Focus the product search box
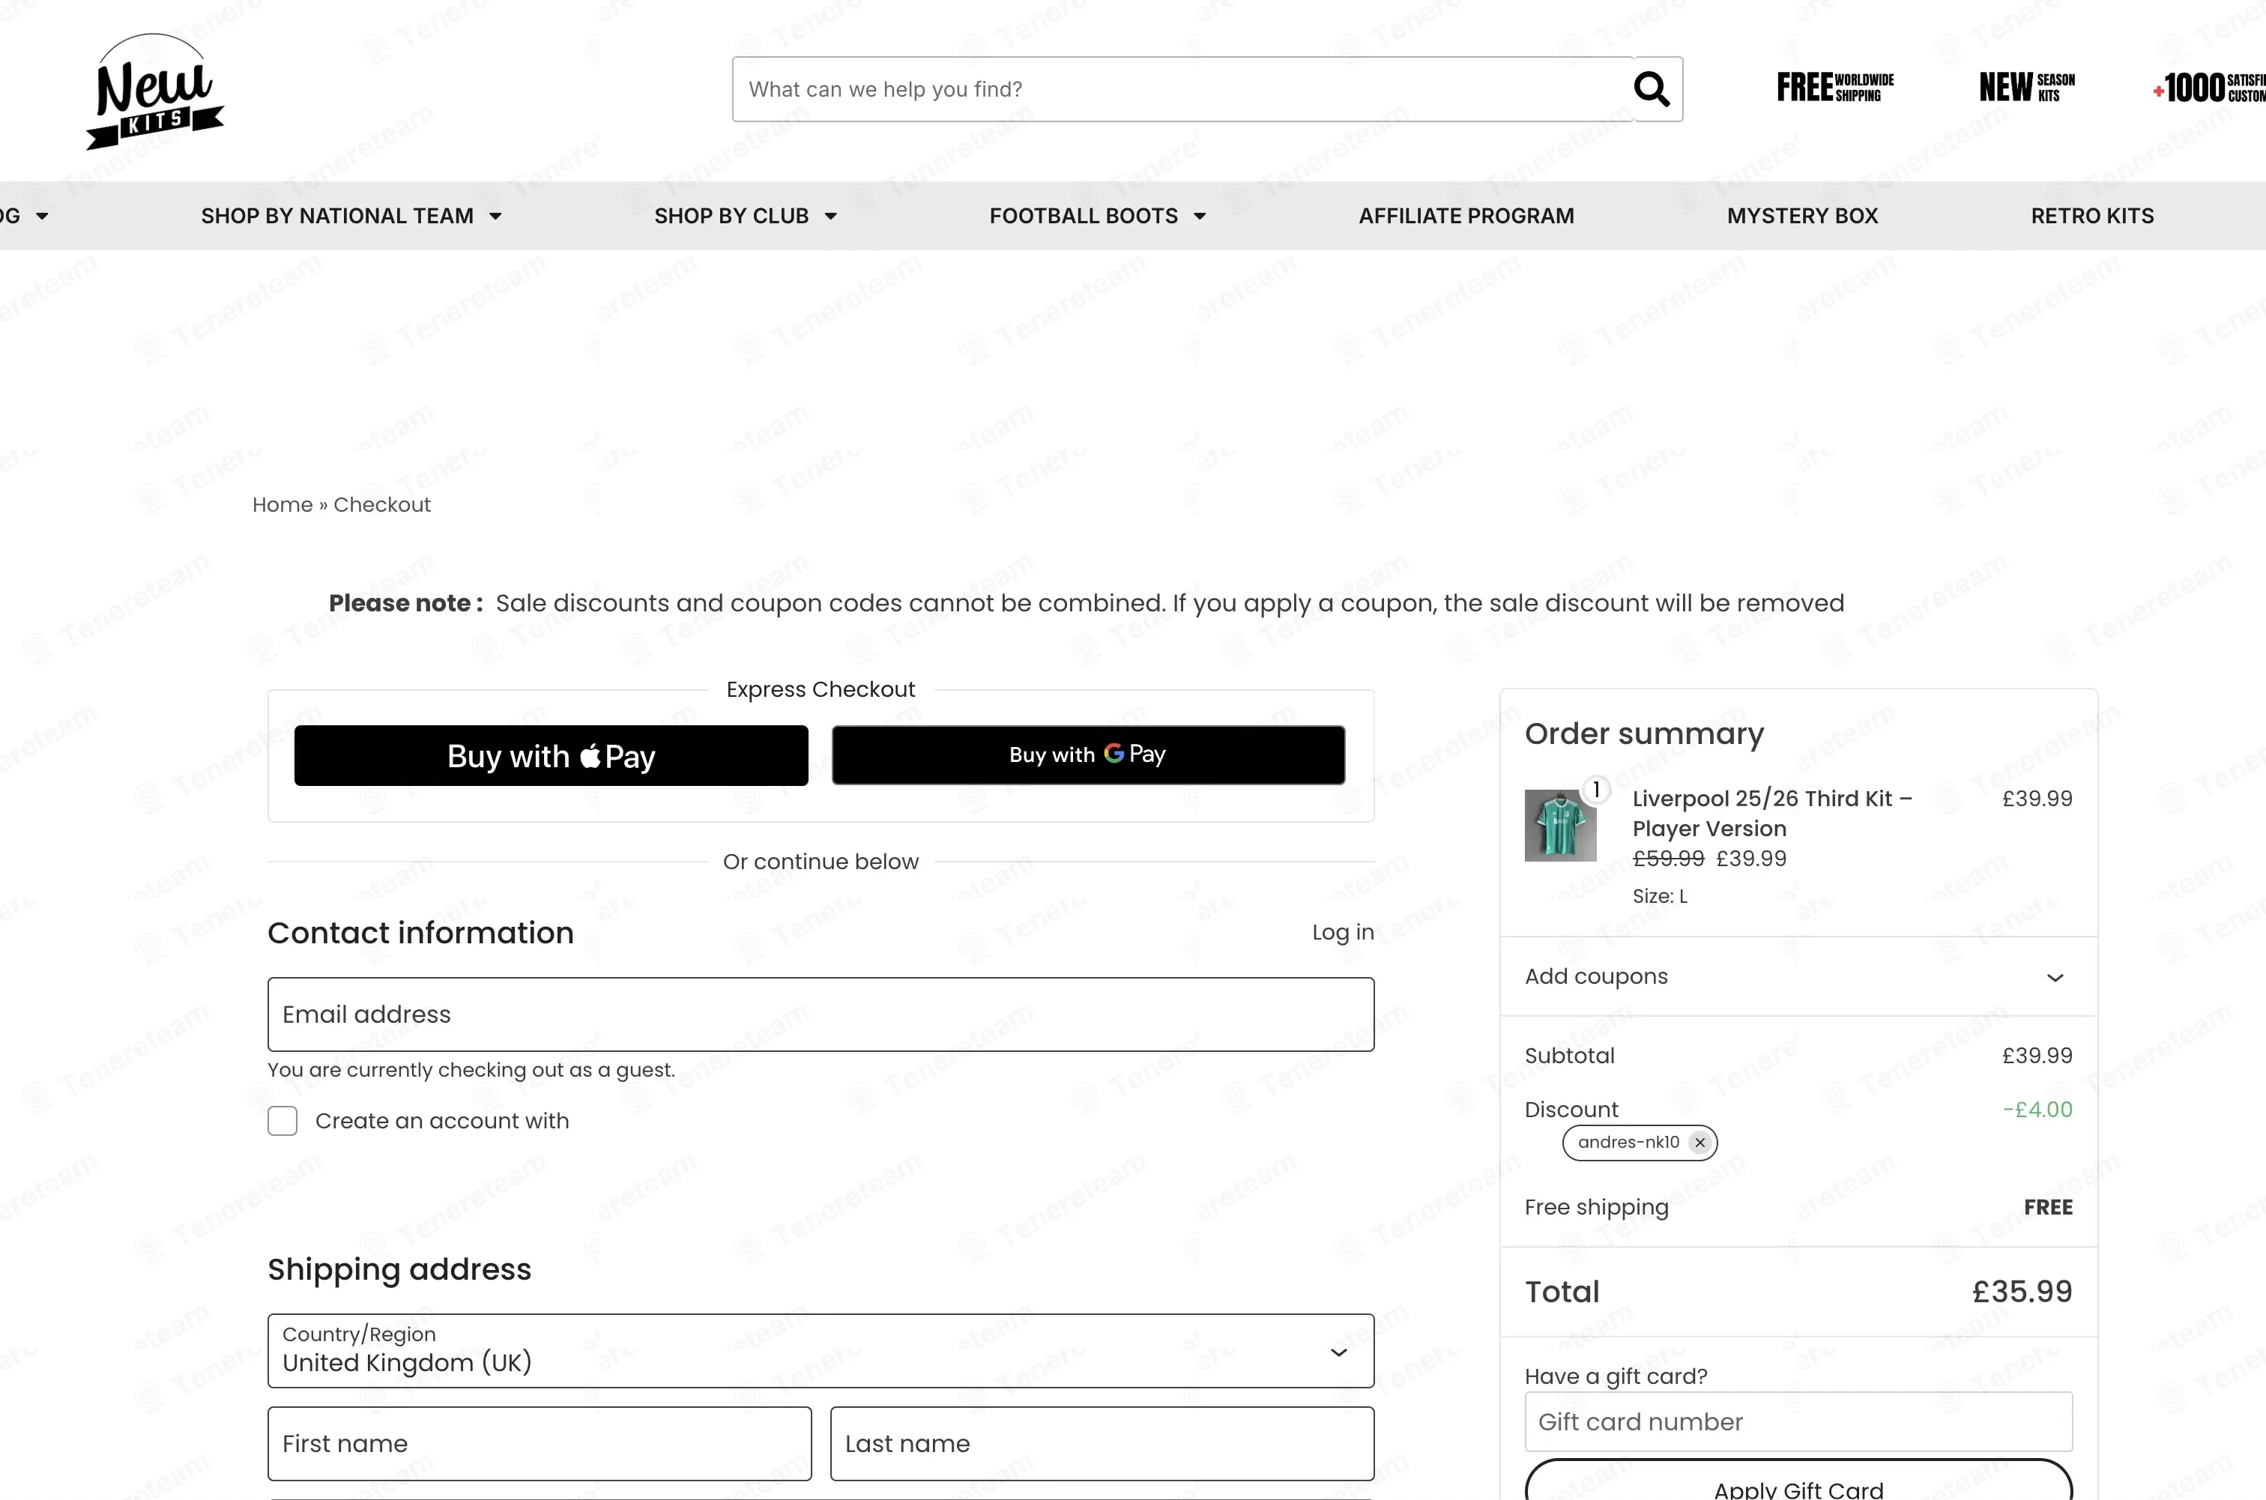The width and height of the screenshot is (2266, 1500). [1182, 89]
